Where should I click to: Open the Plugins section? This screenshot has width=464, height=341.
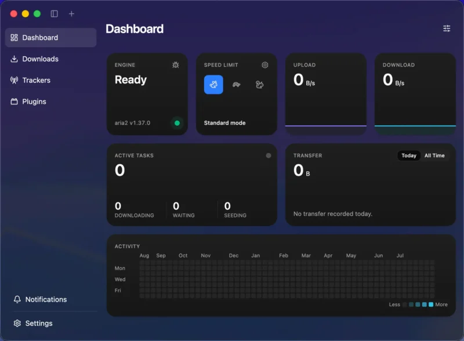[x=50, y=101]
